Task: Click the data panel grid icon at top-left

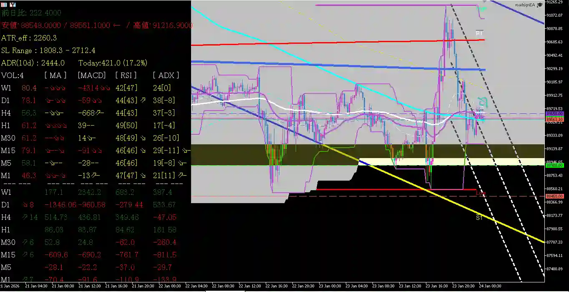Action: click(3, 4)
